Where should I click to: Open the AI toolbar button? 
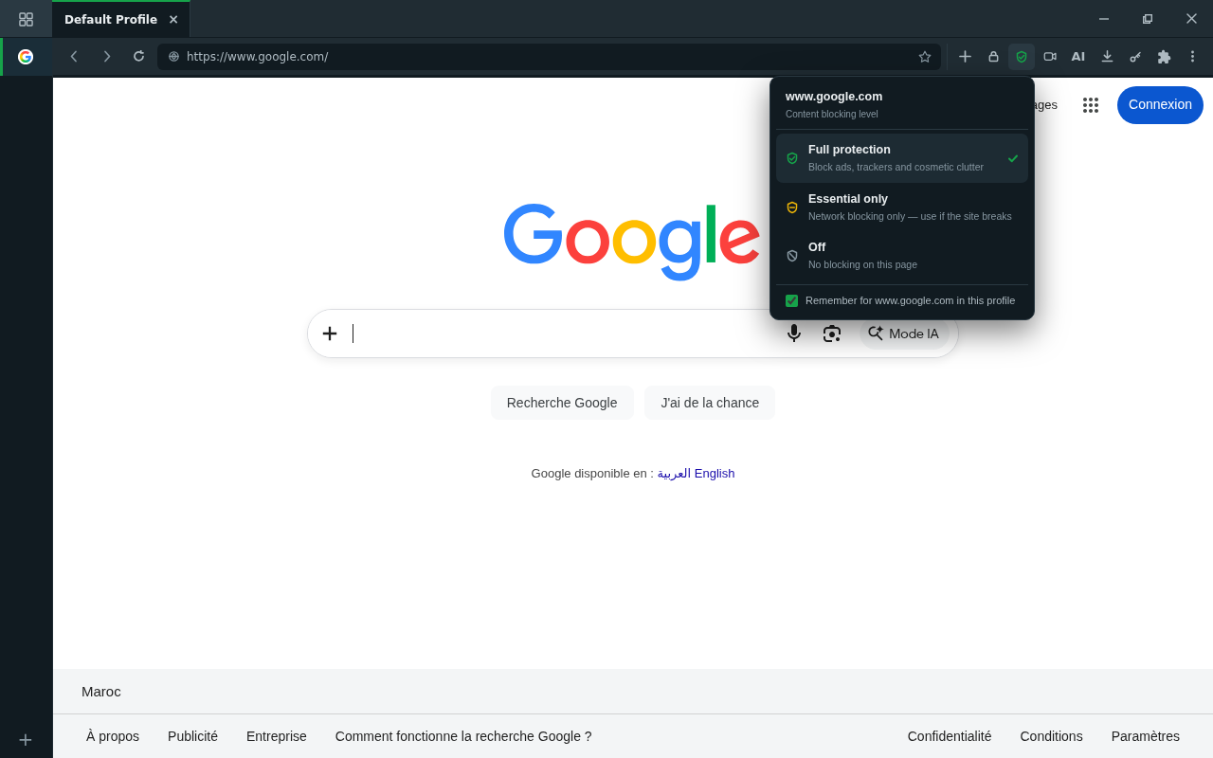(x=1078, y=57)
